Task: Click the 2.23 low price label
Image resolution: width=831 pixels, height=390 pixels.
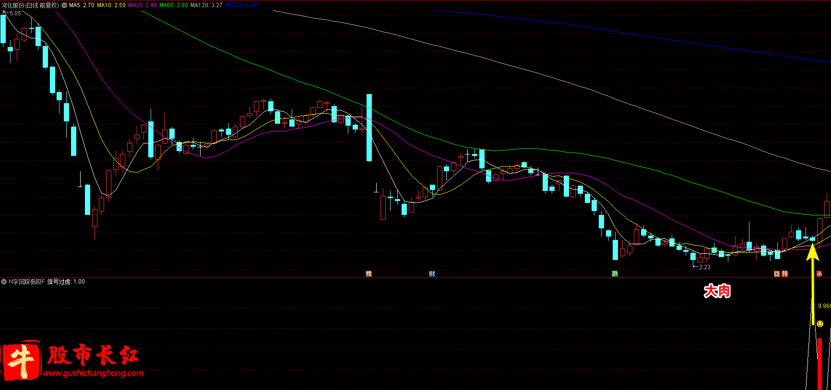Action: coord(705,267)
